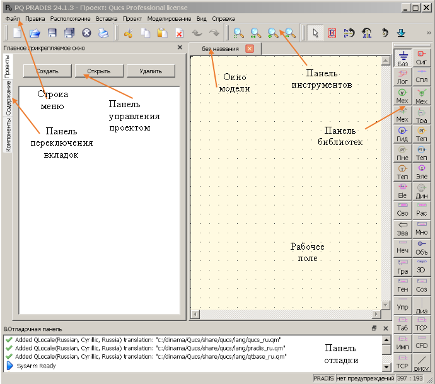This screenshot has height=384, width=435.
Task: Click the Save diskette toolbar icon
Action: (52, 33)
